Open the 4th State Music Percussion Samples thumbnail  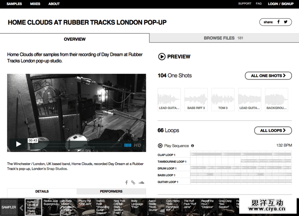click(69, 208)
